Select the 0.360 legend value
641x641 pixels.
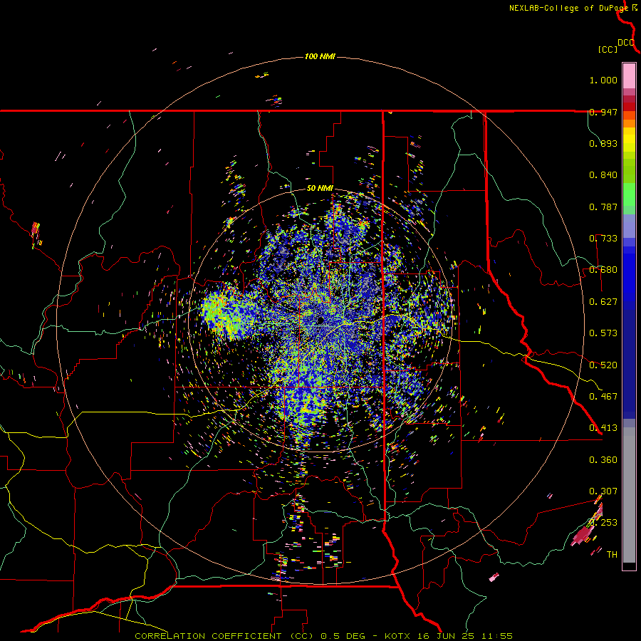(x=603, y=460)
